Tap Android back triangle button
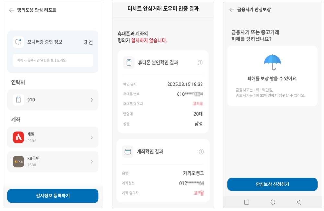This screenshot has height=211, width=324. coord(299,202)
